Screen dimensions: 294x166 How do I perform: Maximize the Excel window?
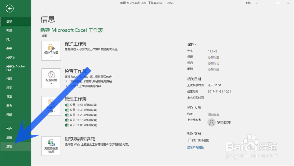coord(278,3)
